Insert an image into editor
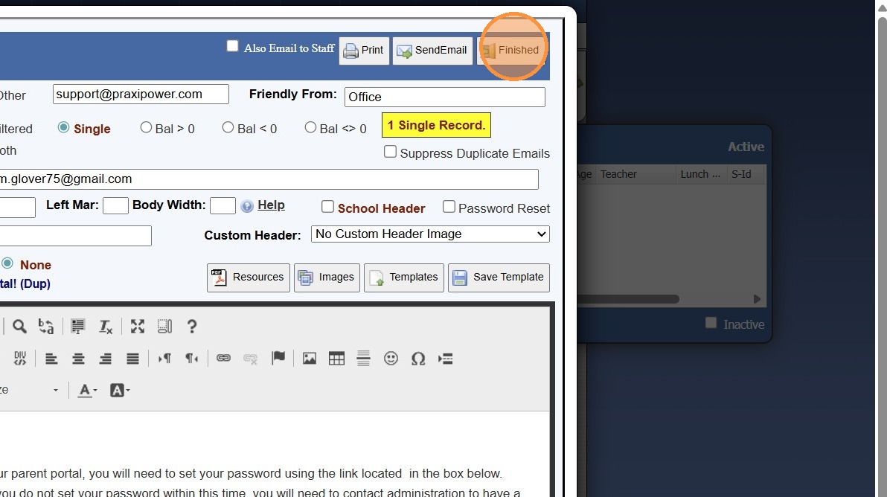 coord(310,359)
